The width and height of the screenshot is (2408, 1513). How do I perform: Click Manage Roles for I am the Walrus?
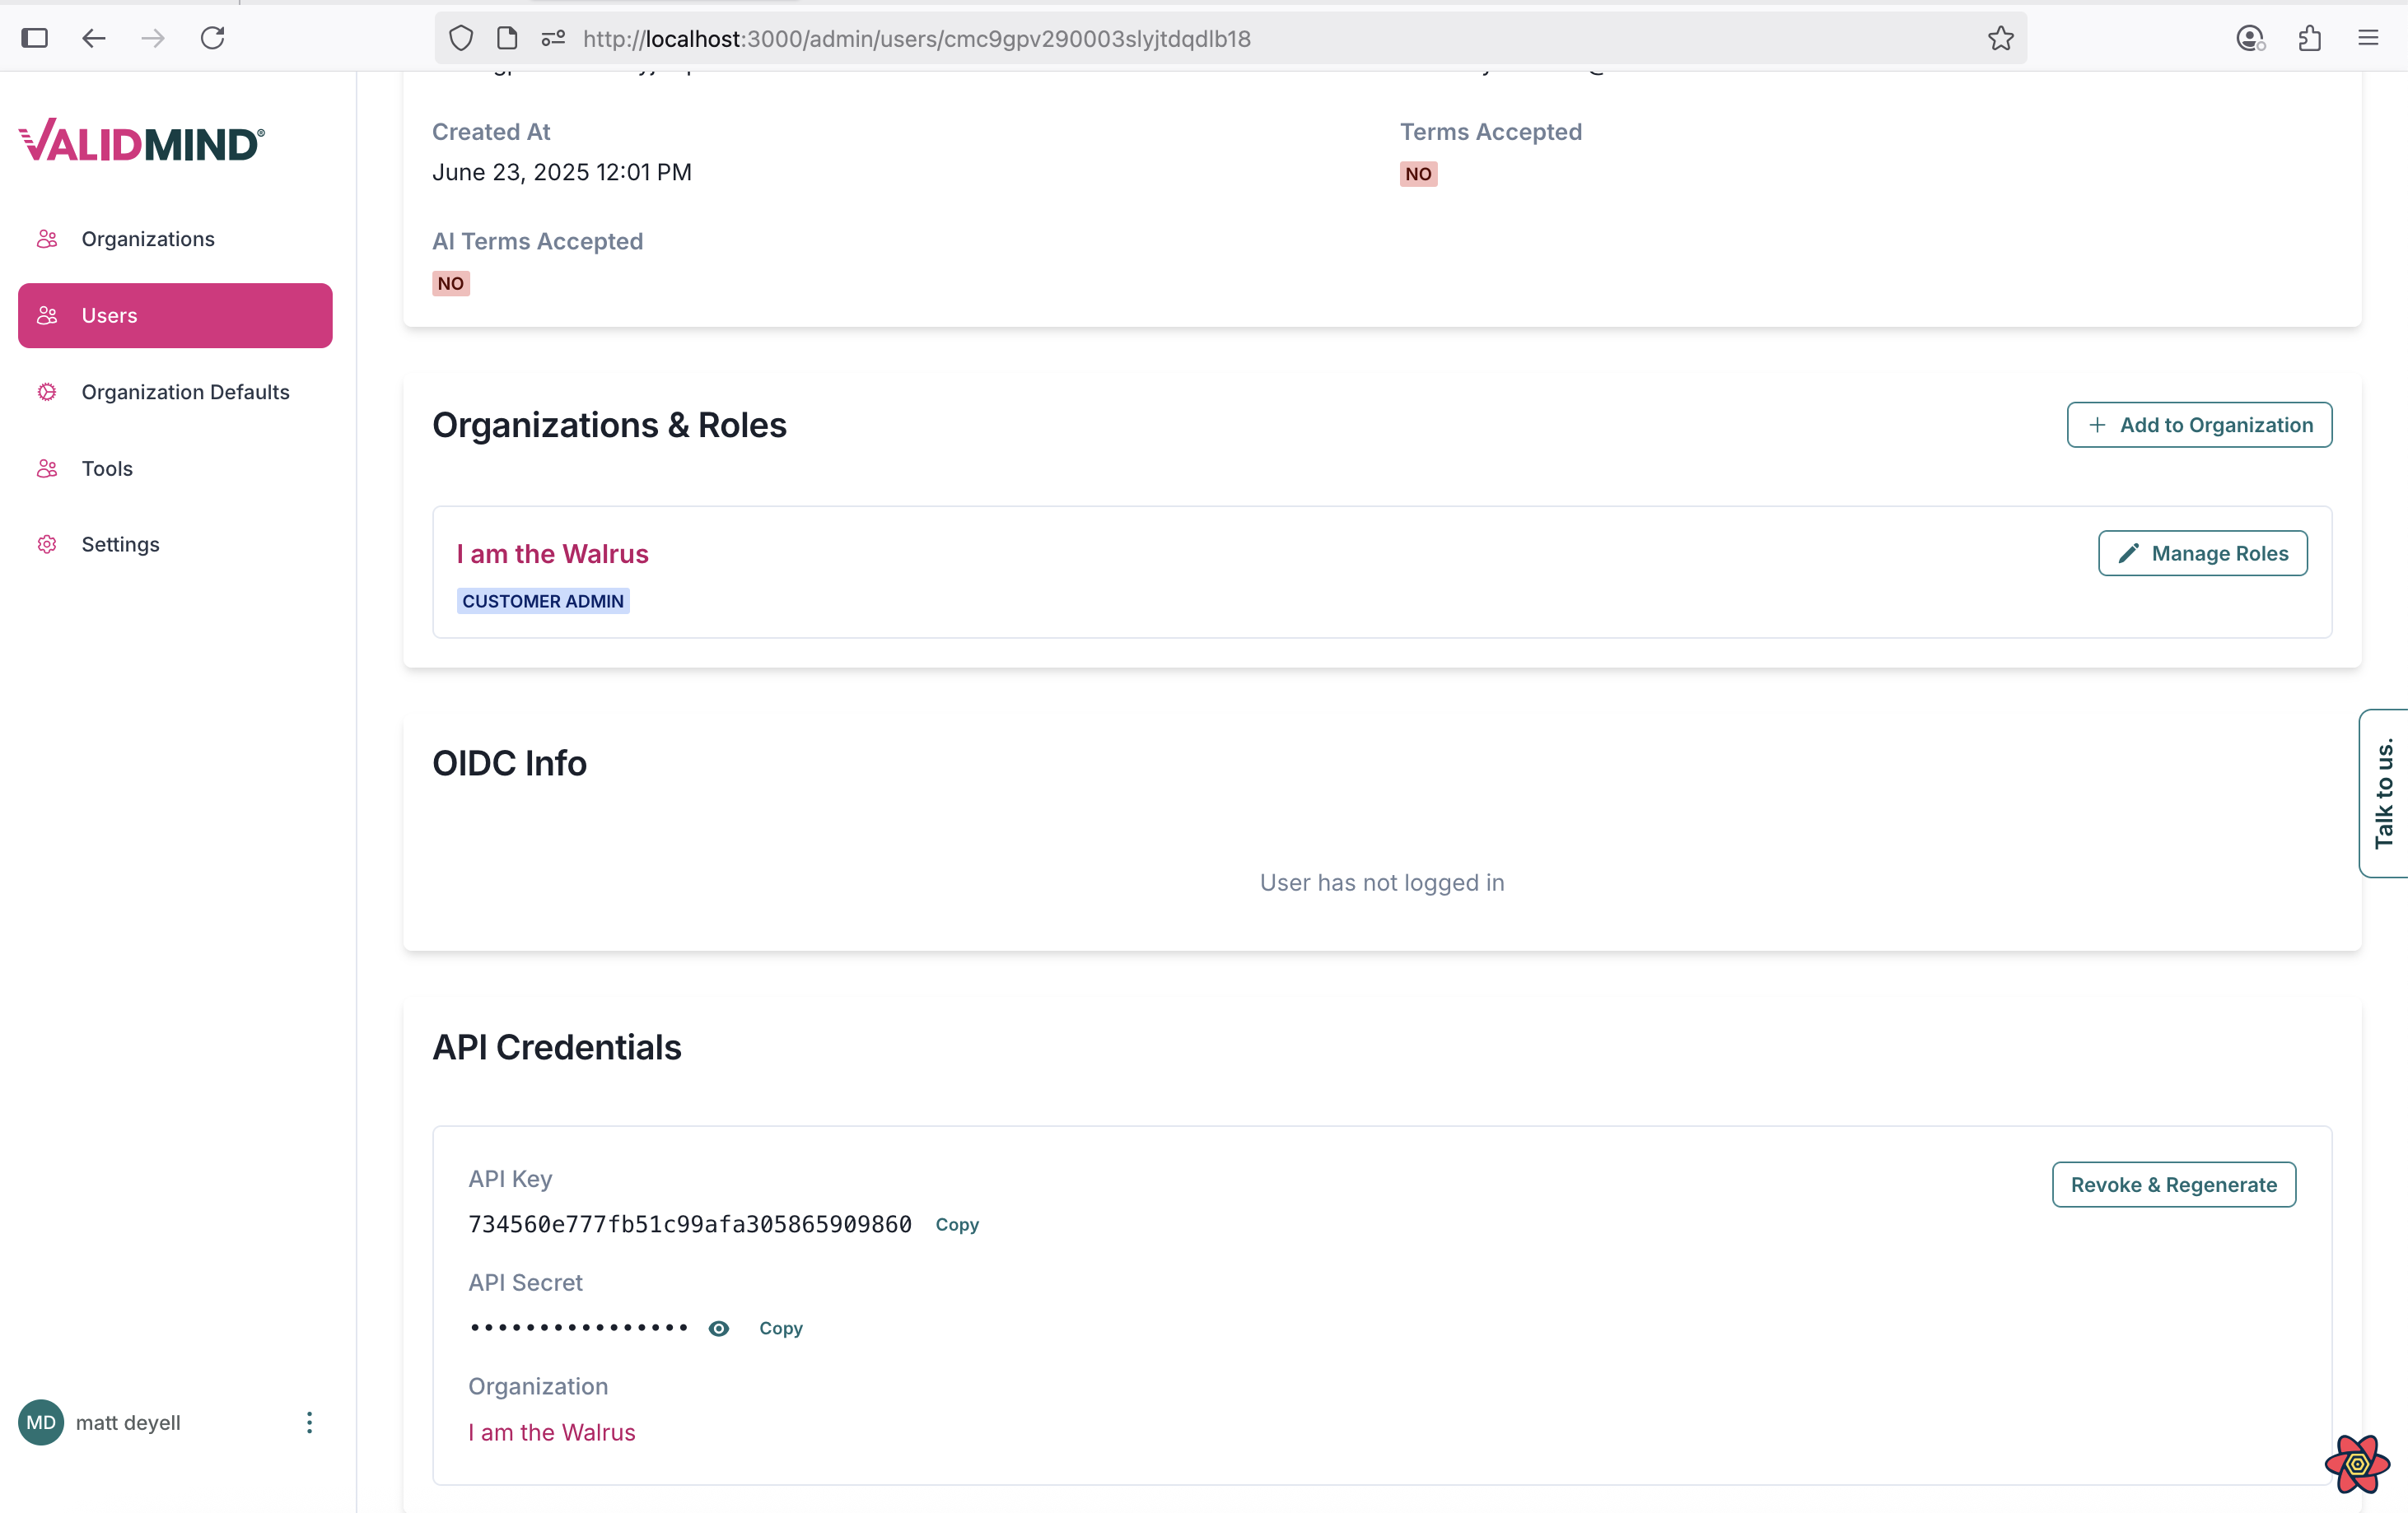click(2202, 552)
